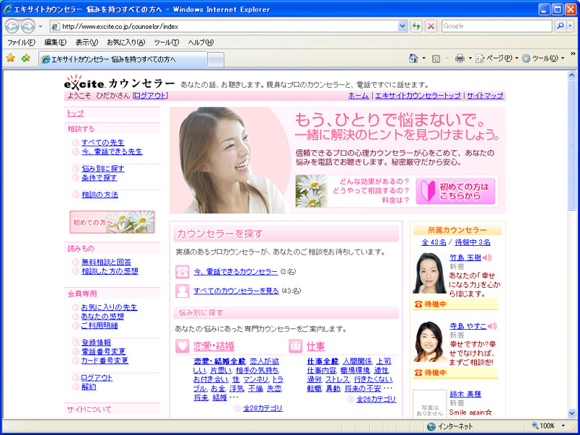Click the 初めての方へ daisy banner
580x435 pixels.
coord(112,222)
